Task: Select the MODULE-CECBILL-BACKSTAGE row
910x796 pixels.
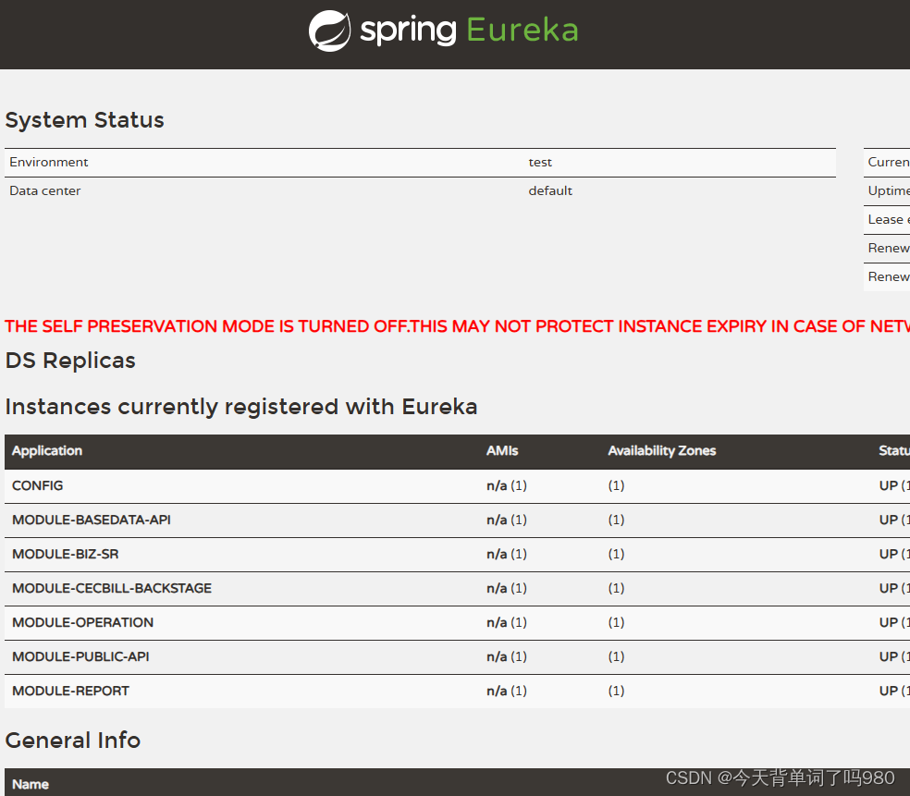Action: (111, 588)
